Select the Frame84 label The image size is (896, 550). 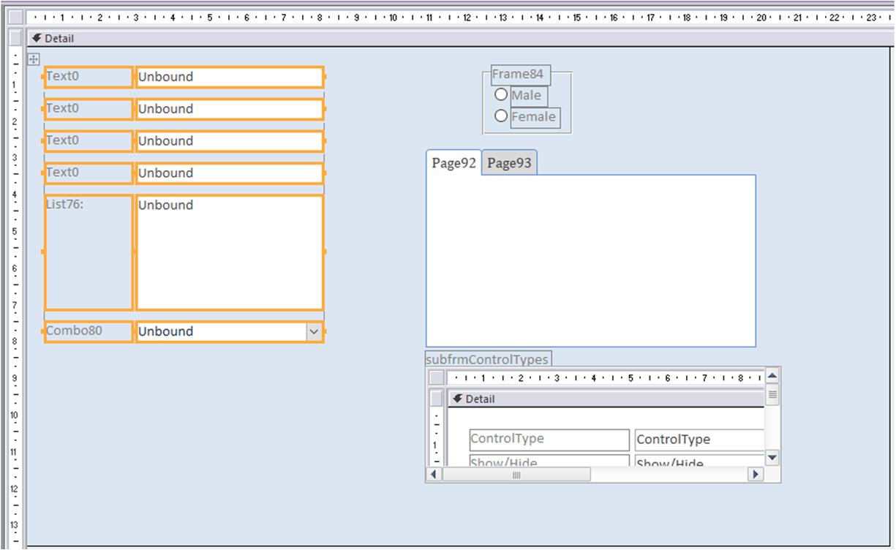coord(521,75)
